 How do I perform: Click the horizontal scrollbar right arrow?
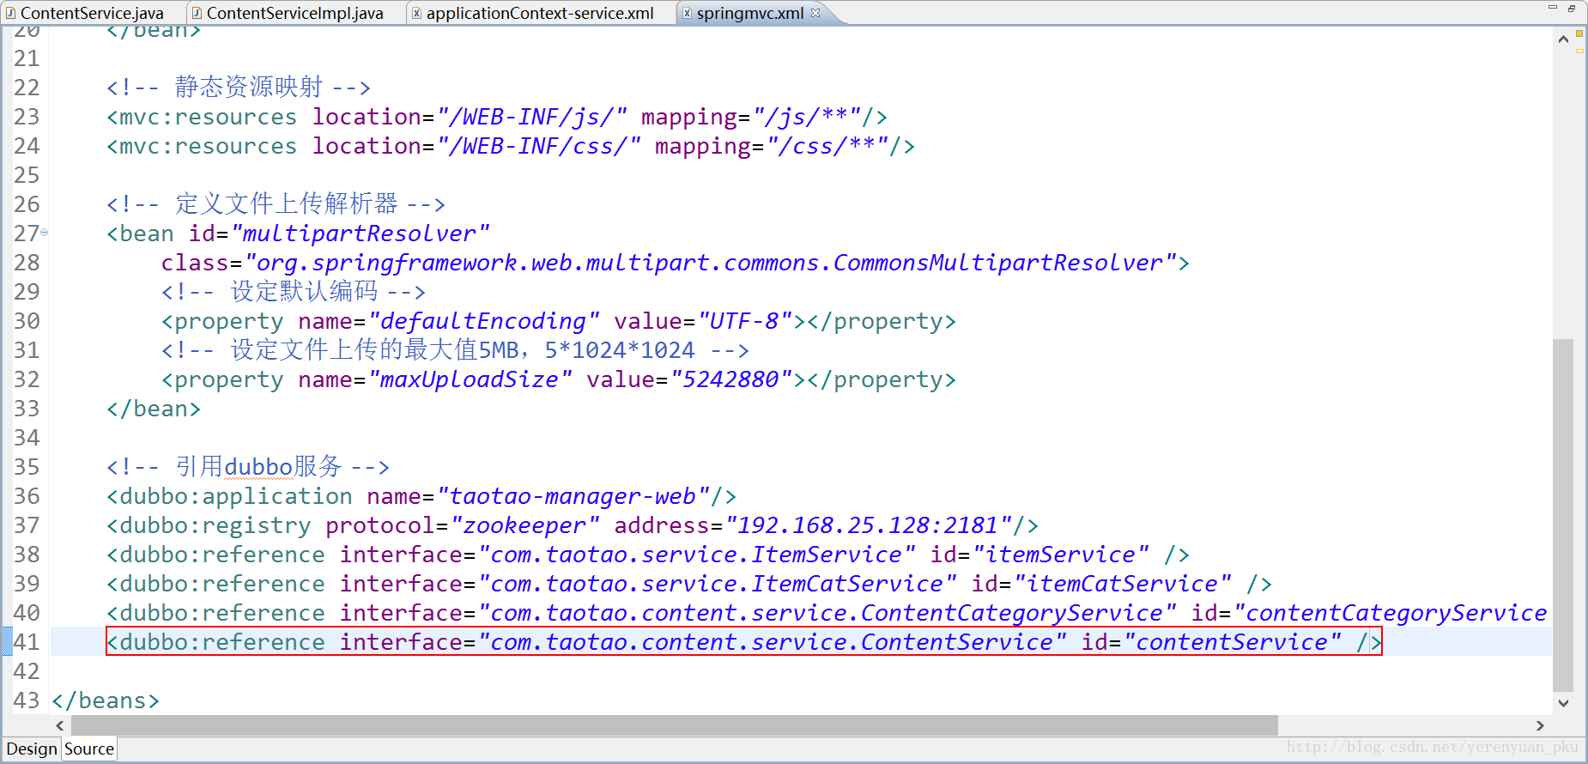point(1540,725)
